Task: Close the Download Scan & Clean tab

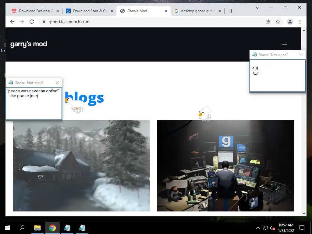Action: point(112,11)
